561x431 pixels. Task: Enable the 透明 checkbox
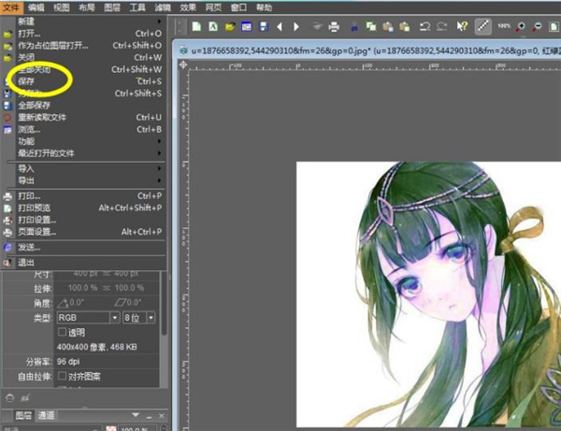(63, 332)
